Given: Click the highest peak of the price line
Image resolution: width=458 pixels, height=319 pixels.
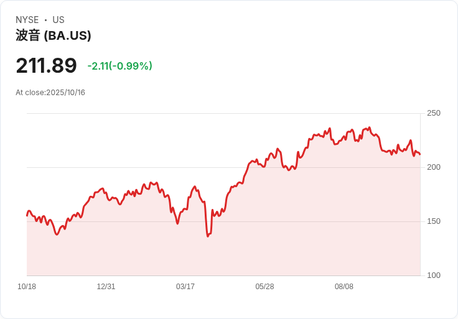Looking at the screenshot, I should 369,127.
